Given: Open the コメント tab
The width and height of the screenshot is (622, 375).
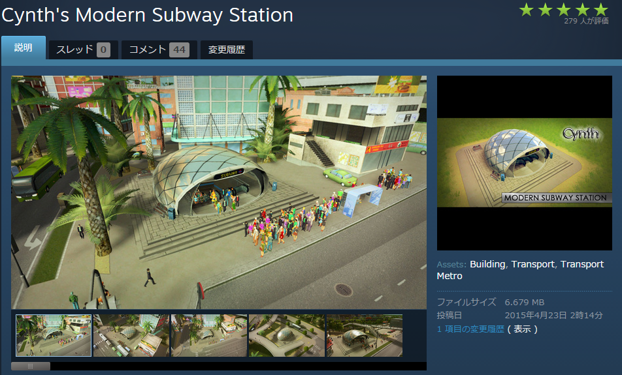Looking at the screenshot, I should [159, 50].
